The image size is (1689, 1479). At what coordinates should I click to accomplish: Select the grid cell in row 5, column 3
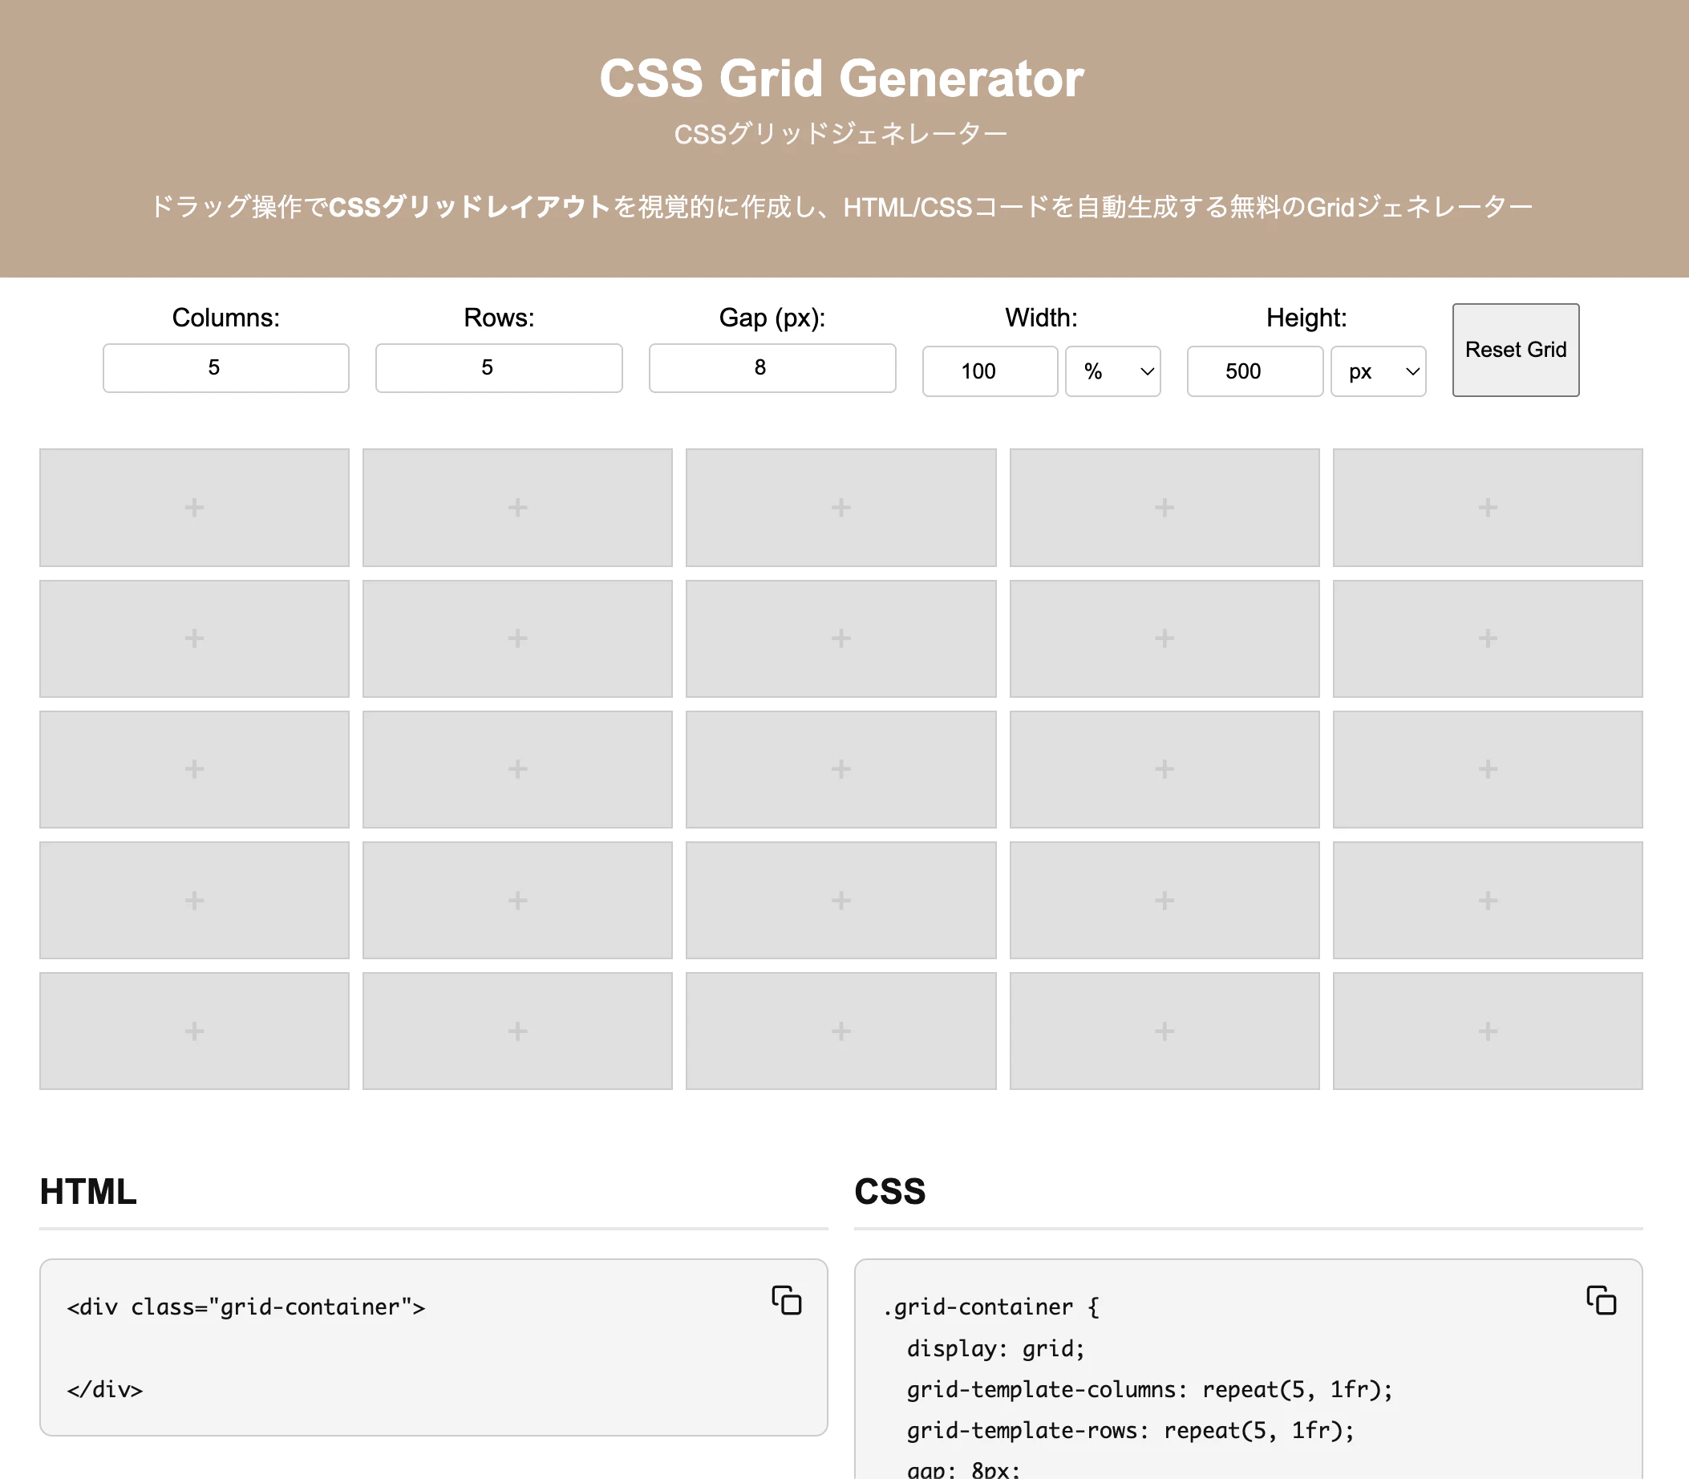coord(840,1031)
